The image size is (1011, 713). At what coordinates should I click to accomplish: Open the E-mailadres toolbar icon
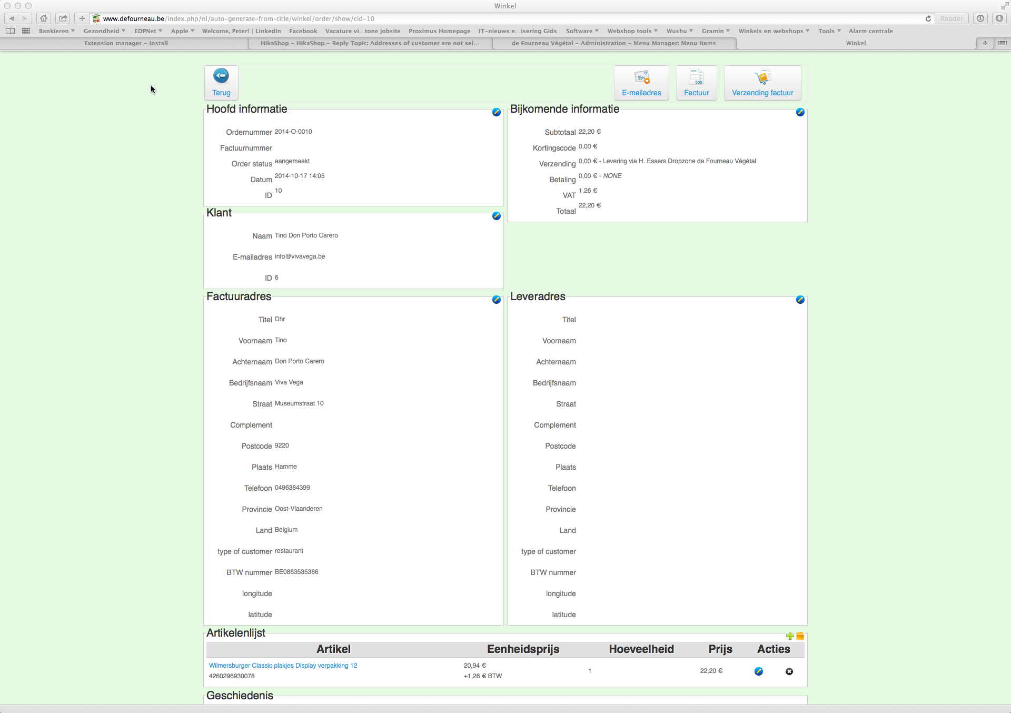pos(641,78)
